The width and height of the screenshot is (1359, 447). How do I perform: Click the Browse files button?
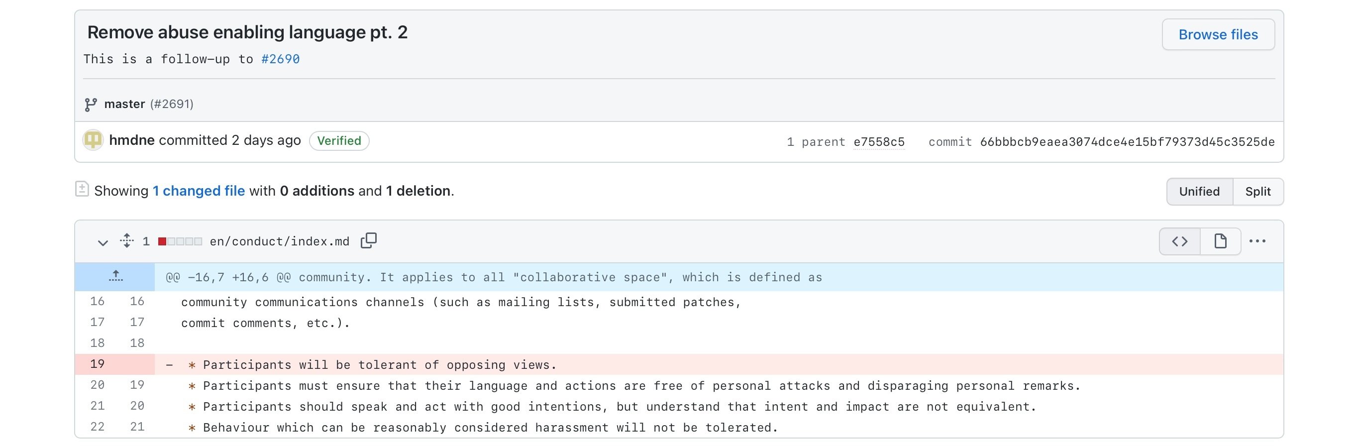pos(1218,35)
